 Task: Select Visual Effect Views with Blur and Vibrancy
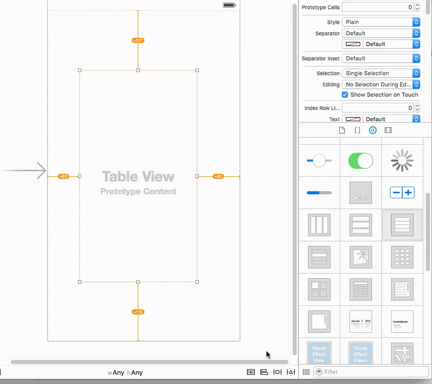click(360, 353)
